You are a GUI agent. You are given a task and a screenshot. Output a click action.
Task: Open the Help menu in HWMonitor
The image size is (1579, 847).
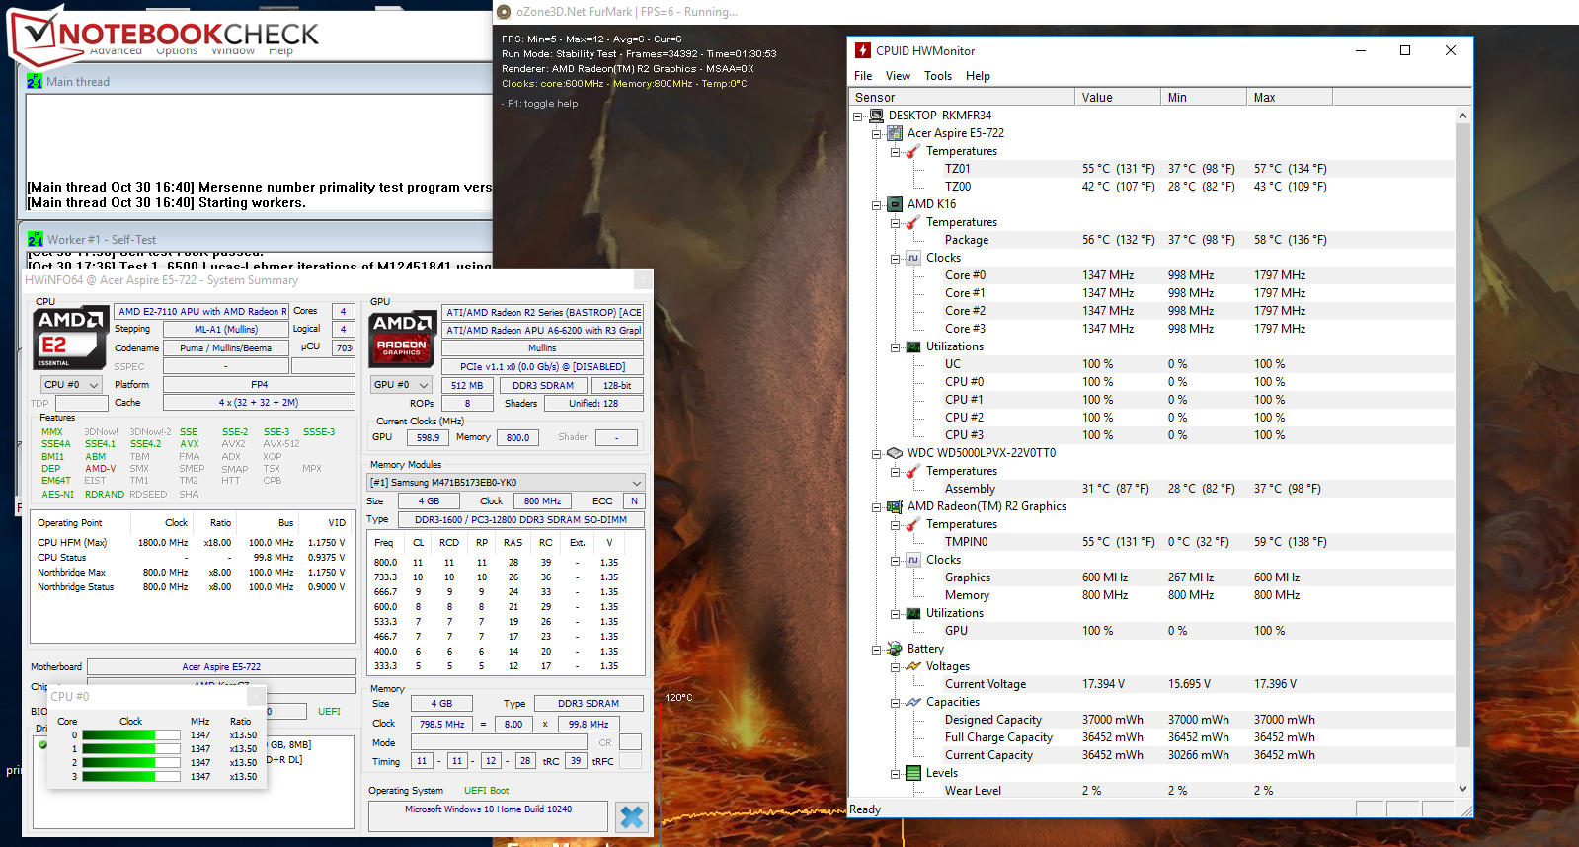(978, 76)
